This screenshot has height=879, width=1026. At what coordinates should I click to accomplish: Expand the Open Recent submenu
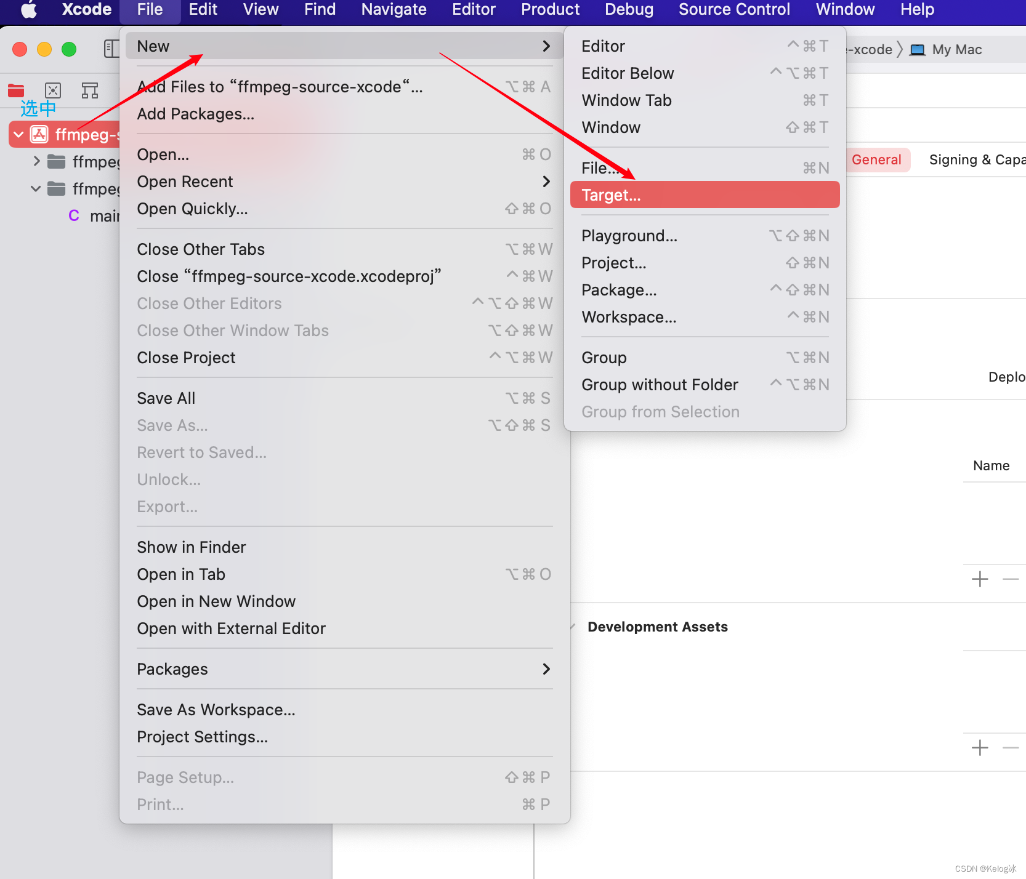[344, 182]
